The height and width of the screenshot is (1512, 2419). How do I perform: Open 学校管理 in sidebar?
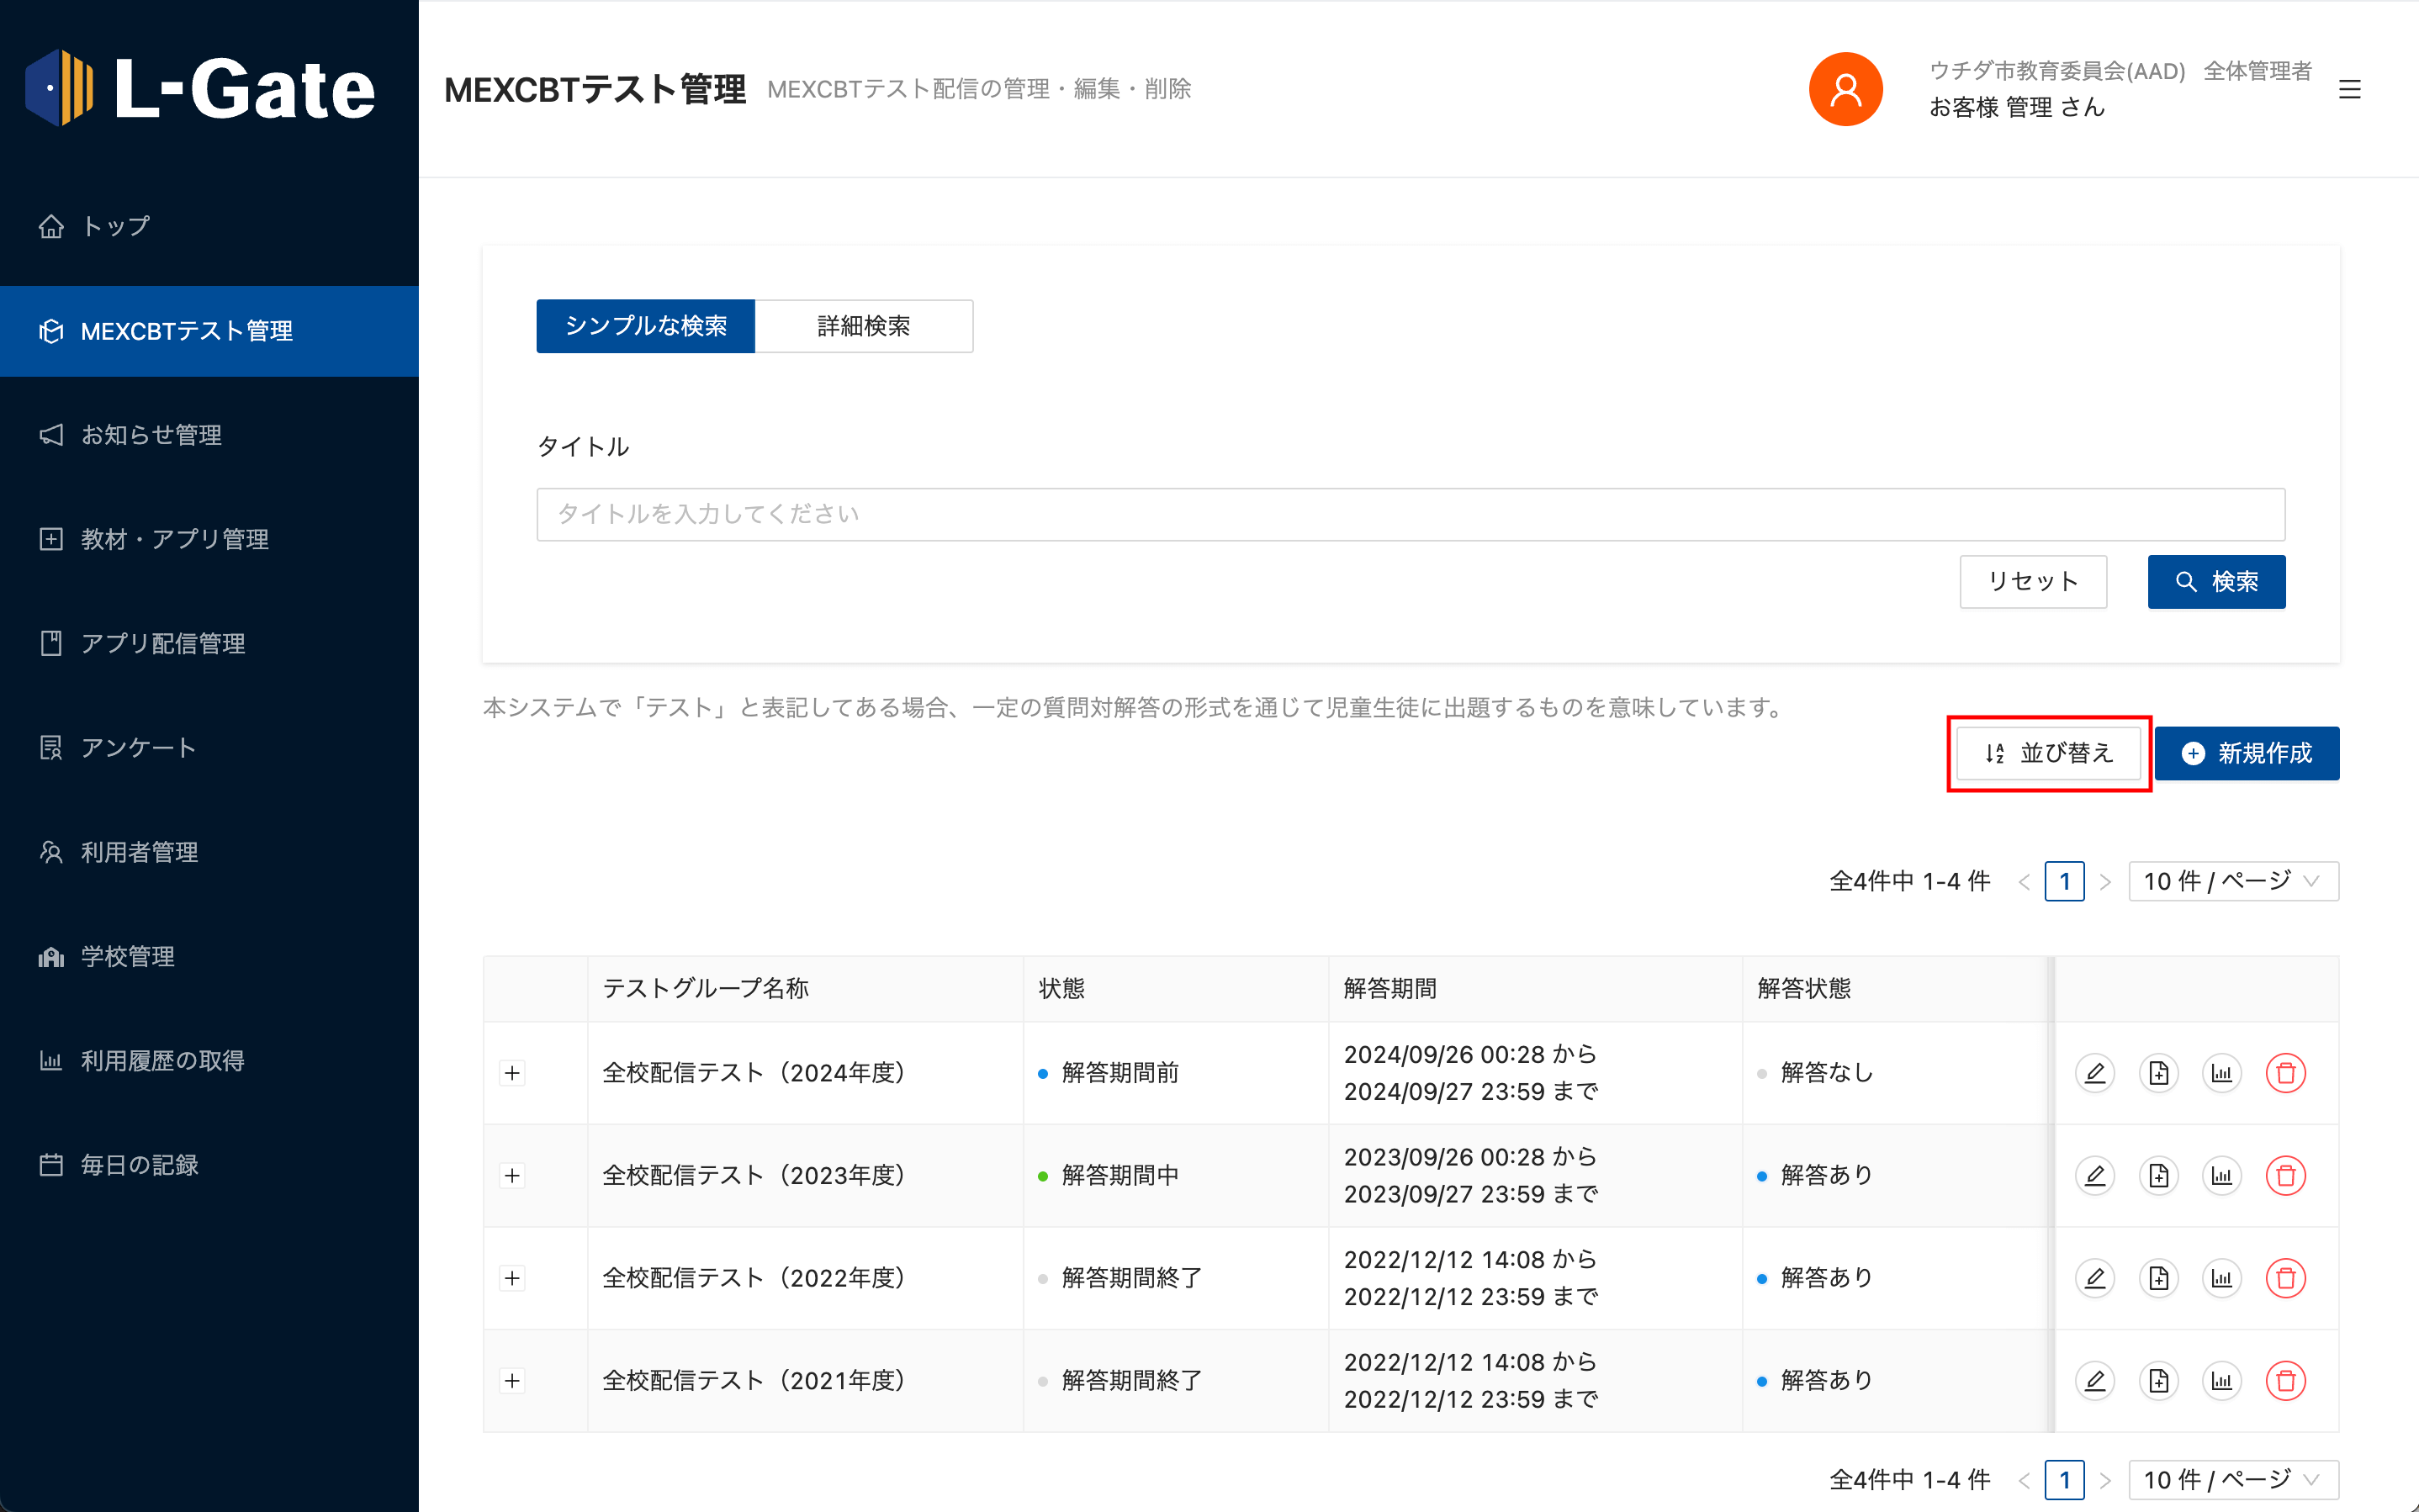(209, 956)
